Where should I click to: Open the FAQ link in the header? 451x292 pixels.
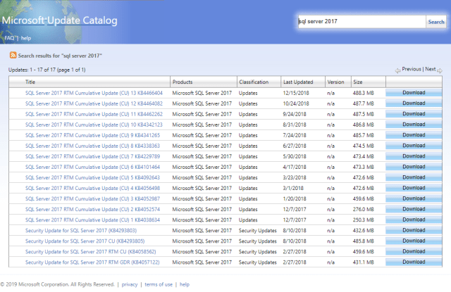pyautogui.click(x=9, y=38)
